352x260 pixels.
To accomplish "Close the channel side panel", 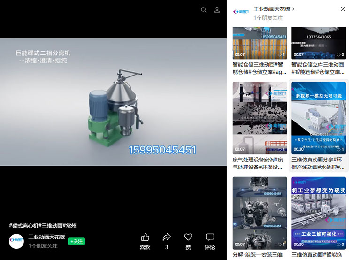I will (343, 9).
